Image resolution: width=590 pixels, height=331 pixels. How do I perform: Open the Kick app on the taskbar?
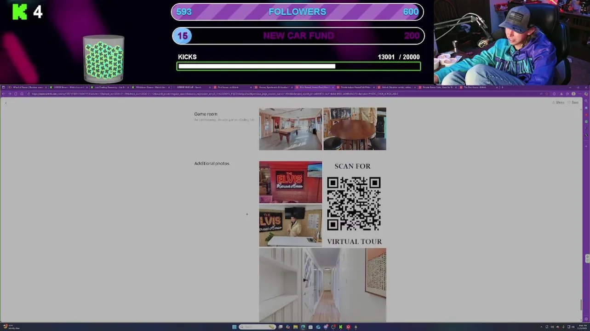(x=341, y=327)
